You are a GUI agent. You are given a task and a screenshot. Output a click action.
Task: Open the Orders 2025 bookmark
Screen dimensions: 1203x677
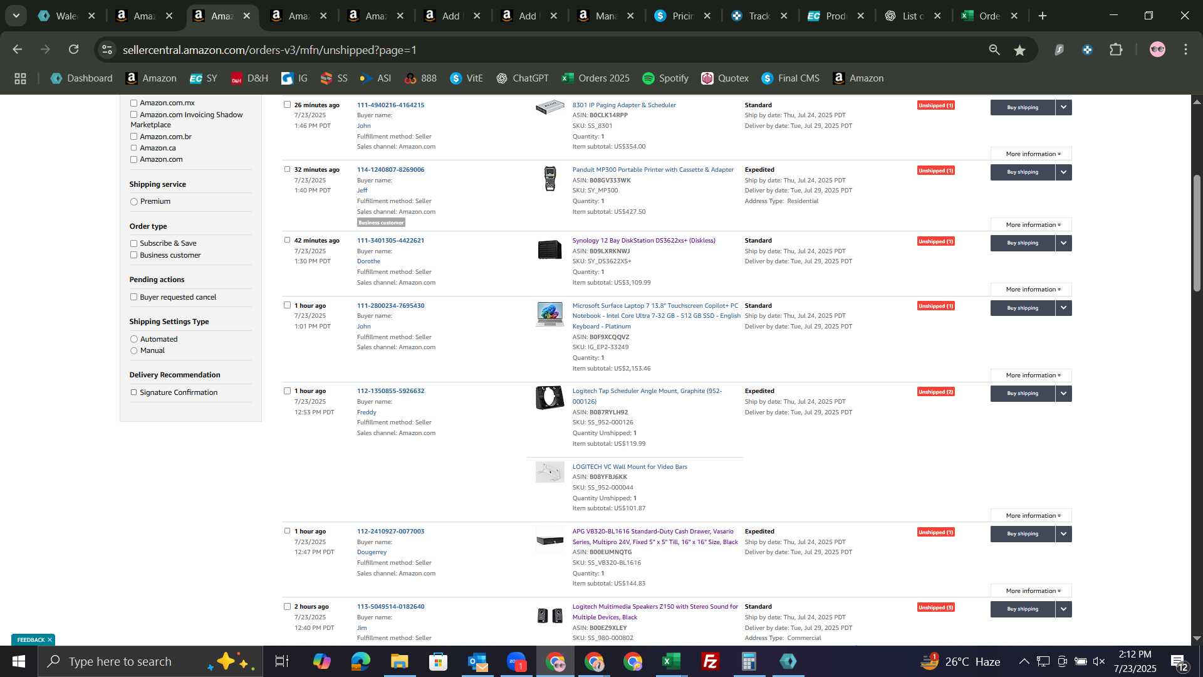(x=596, y=78)
